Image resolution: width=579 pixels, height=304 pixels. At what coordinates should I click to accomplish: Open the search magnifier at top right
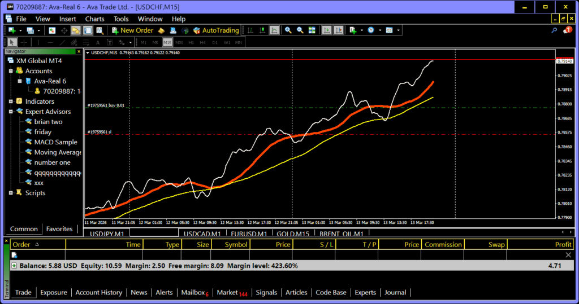[554, 30]
